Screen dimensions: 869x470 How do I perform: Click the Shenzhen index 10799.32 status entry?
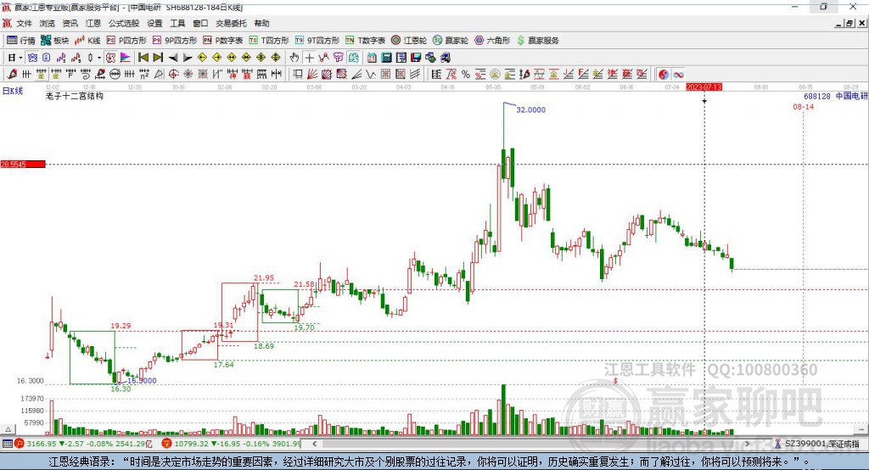point(231,444)
